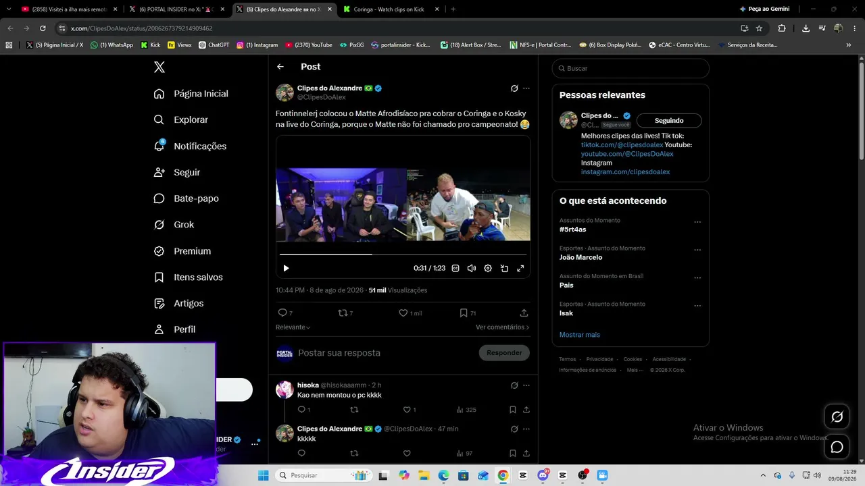Open floating messages button
865x486 pixels.
837,447
